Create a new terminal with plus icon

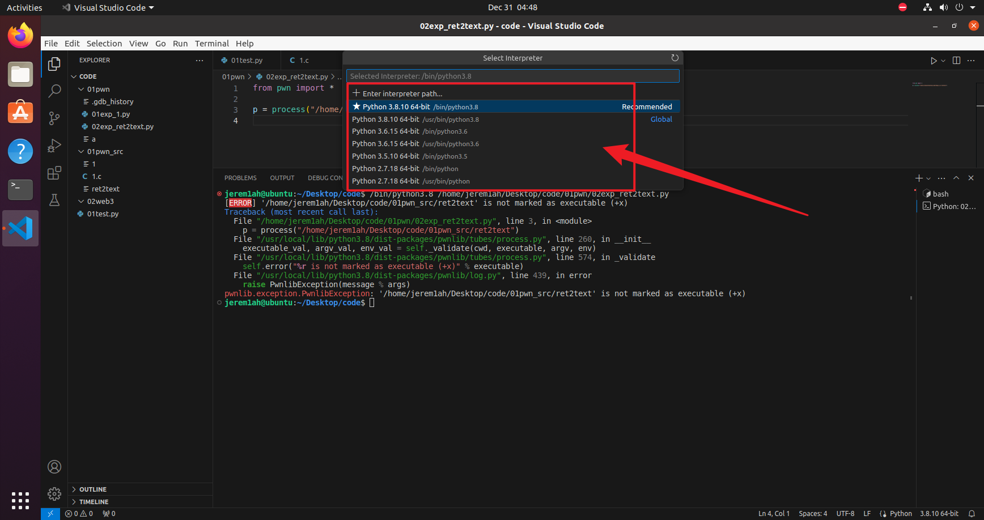(919, 178)
